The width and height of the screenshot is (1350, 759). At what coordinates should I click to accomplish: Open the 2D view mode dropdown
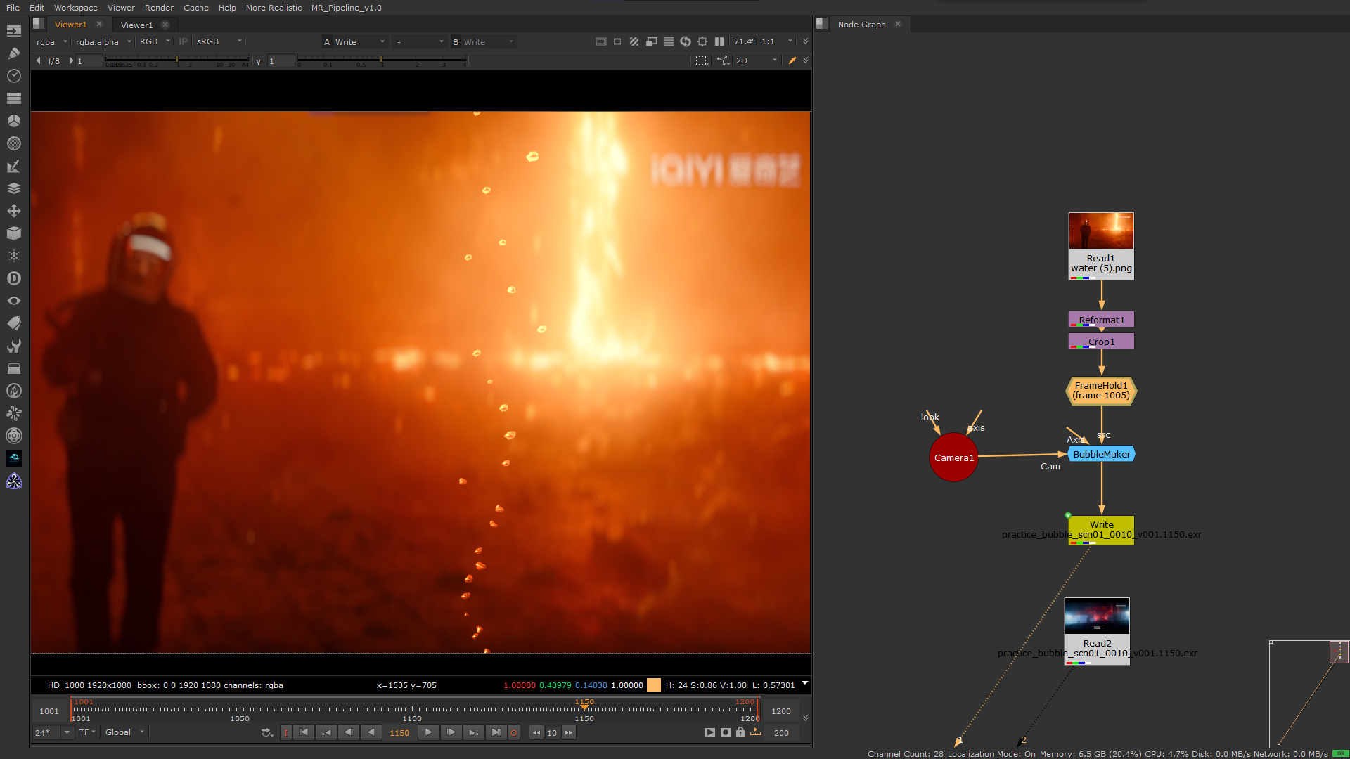756,60
